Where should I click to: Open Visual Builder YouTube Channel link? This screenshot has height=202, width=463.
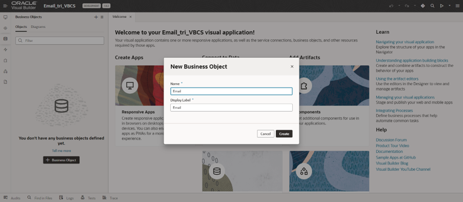[403, 169]
